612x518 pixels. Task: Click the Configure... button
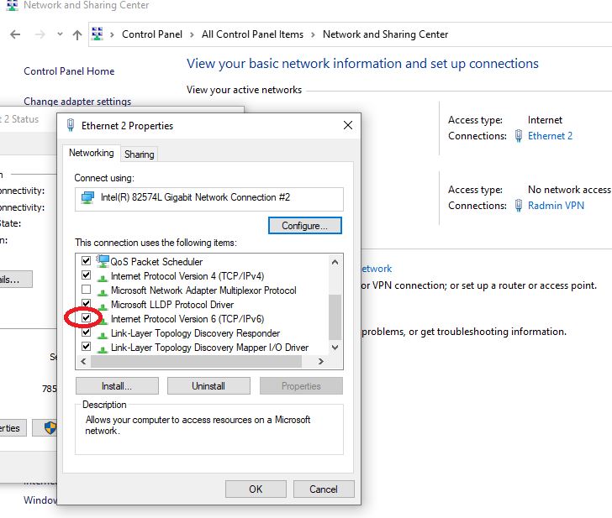tap(304, 226)
